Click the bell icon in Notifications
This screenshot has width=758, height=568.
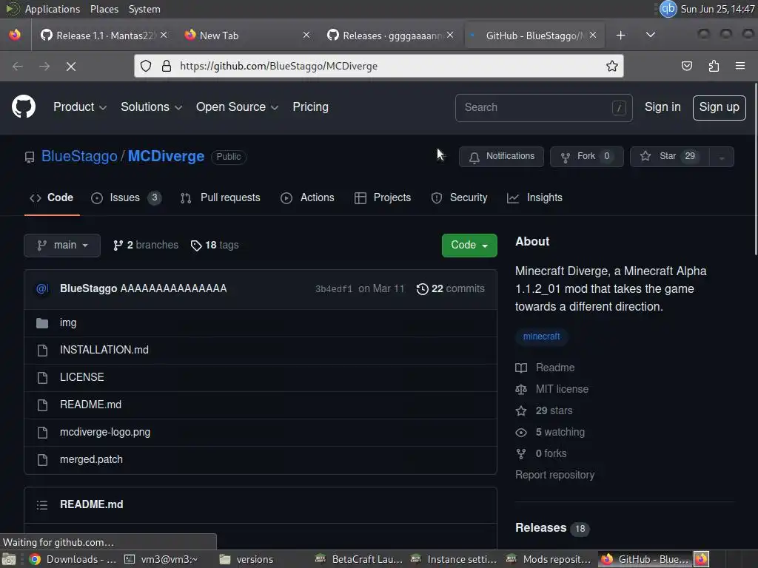(x=474, y=157)
